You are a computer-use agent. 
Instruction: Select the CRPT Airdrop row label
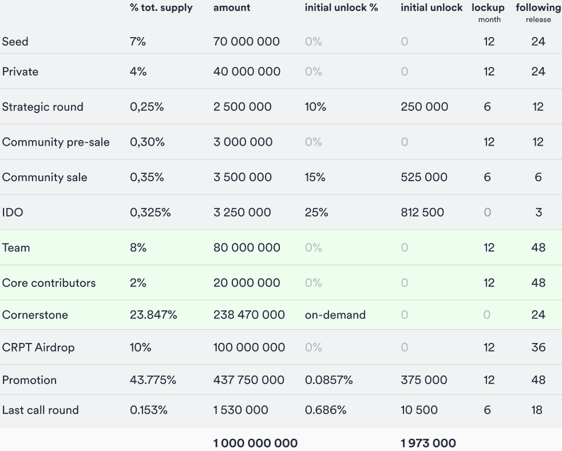point(38,348)
